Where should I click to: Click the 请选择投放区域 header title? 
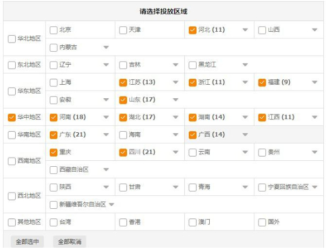[x=163, y=11]
